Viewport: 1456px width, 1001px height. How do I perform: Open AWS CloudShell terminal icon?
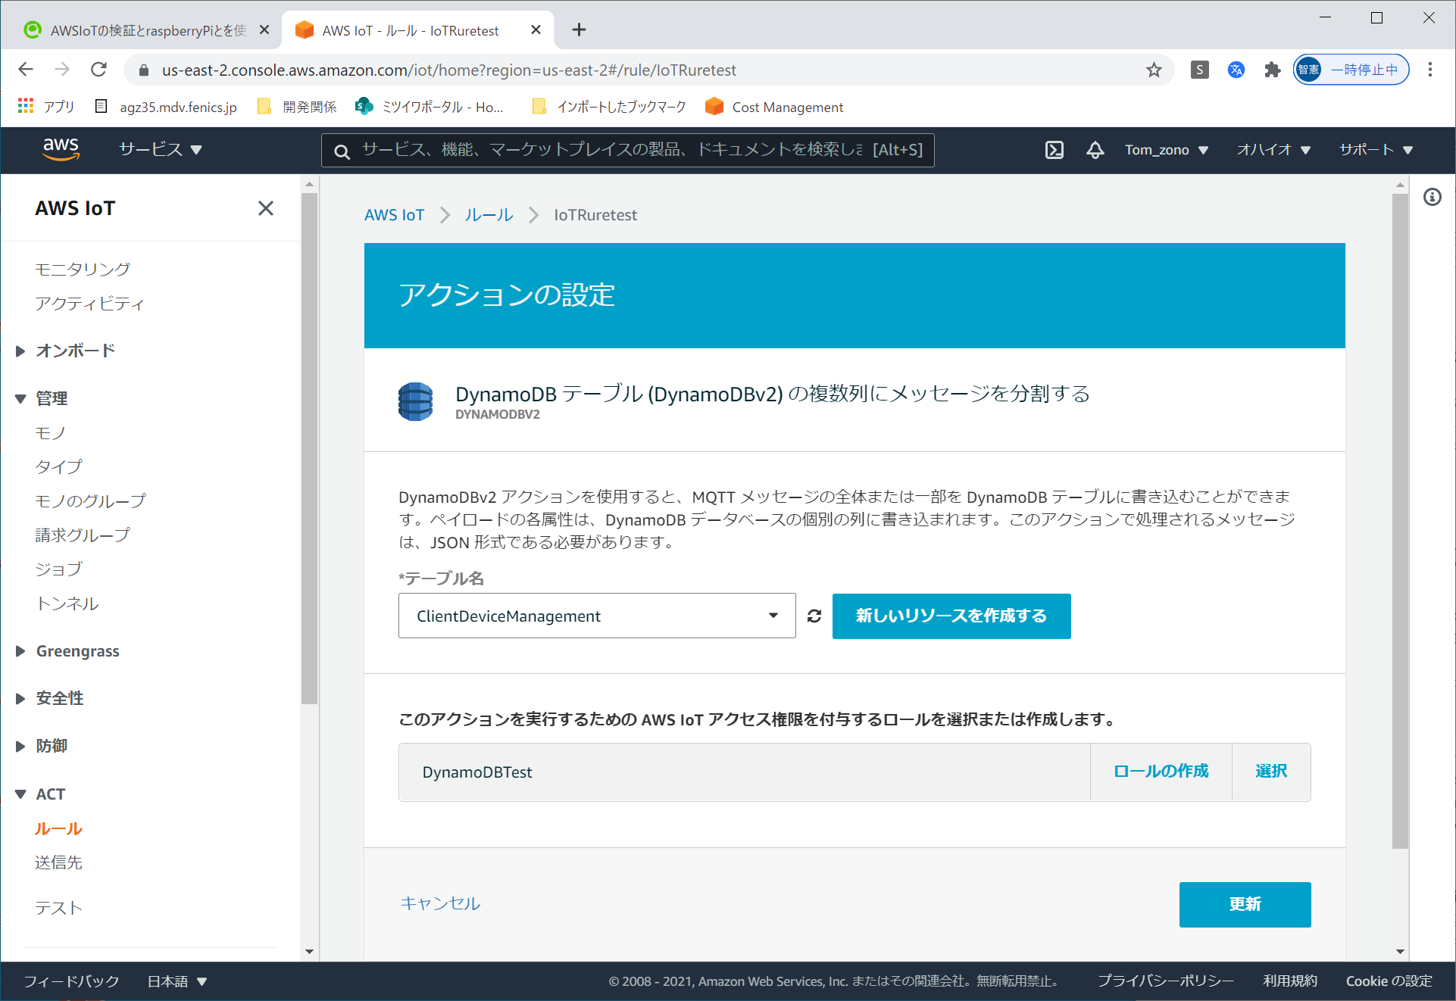(x=1054, y=150)
